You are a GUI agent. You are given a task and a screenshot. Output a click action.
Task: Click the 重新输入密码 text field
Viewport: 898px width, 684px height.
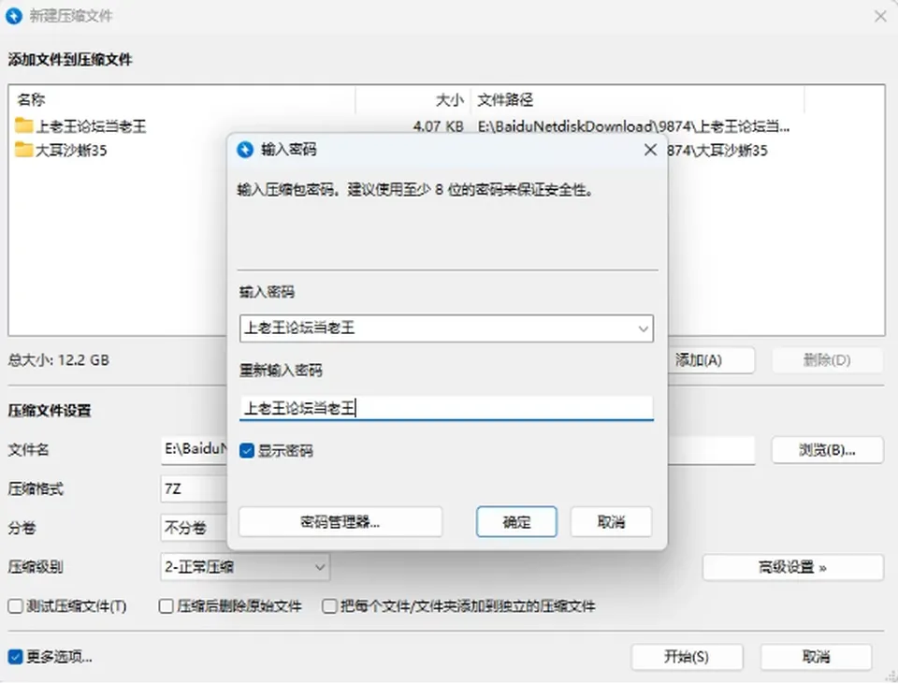[x=446, y=409]
